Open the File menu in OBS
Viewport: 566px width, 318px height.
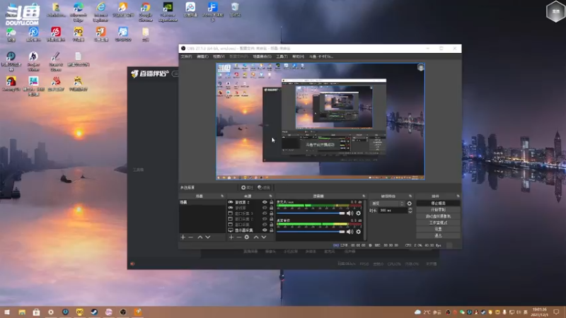[x=186, y=56]
